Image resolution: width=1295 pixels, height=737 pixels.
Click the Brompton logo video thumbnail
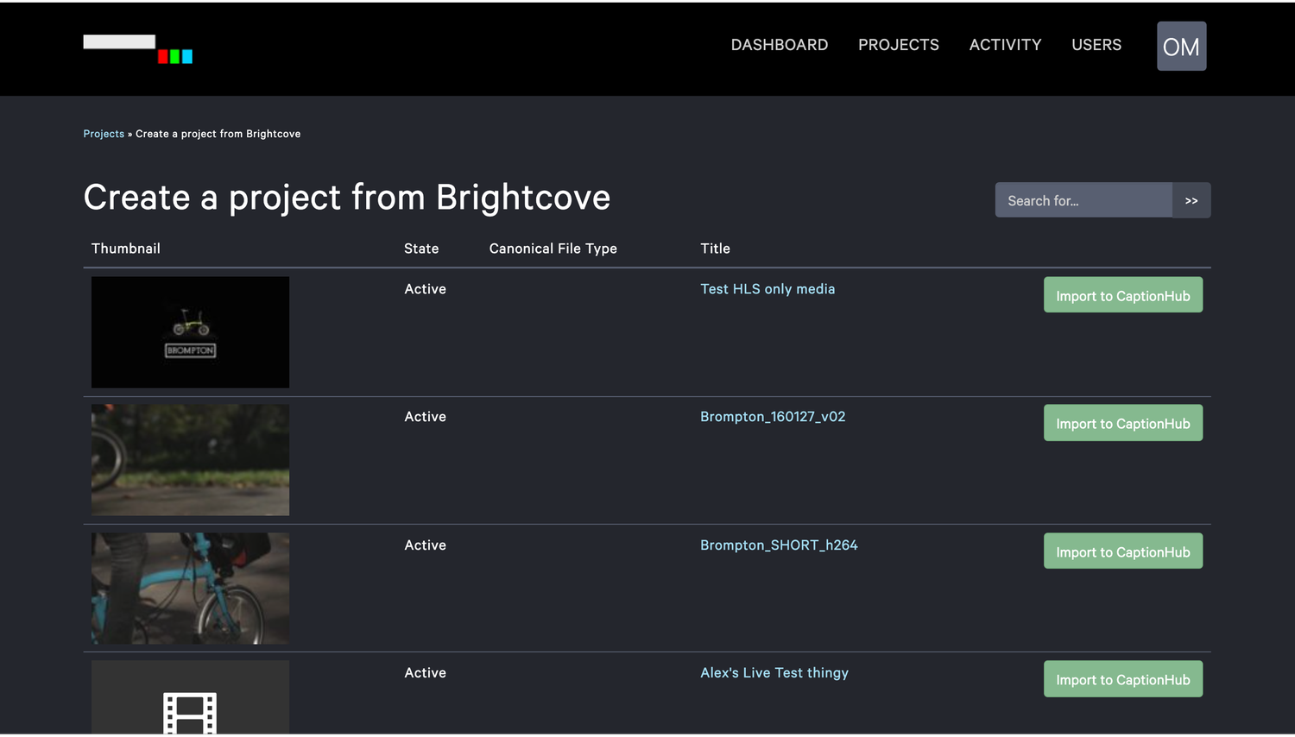(x=190, y=332)
